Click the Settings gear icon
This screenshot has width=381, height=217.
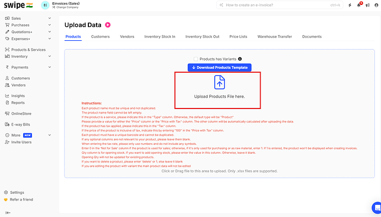click(6, 192)
